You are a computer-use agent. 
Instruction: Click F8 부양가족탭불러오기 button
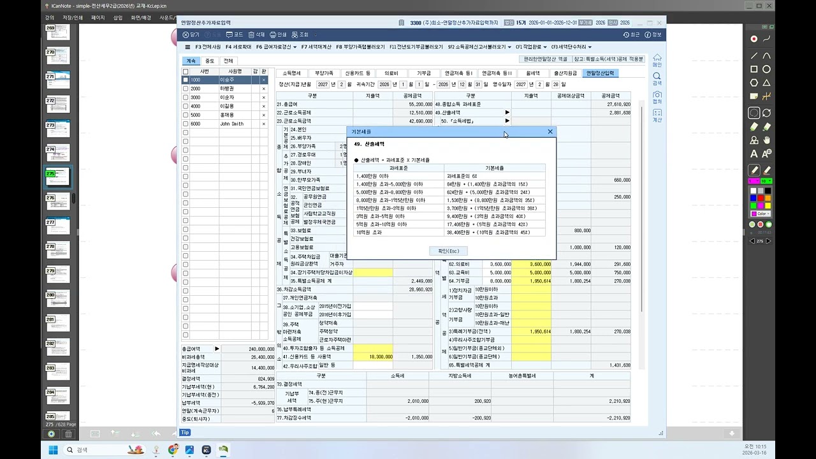[x=360, y=47]
